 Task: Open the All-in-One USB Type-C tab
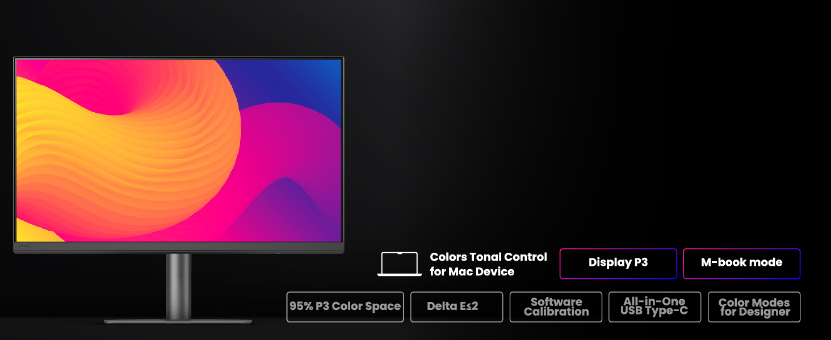654,307
